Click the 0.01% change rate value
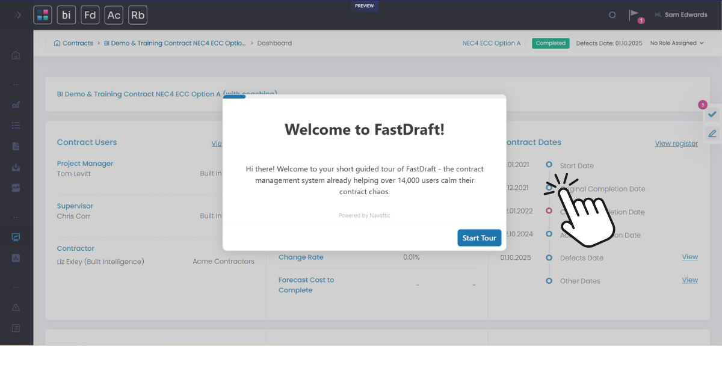This screenshot has height=377, width=722. pyautogui.click(x=412, y=257)
